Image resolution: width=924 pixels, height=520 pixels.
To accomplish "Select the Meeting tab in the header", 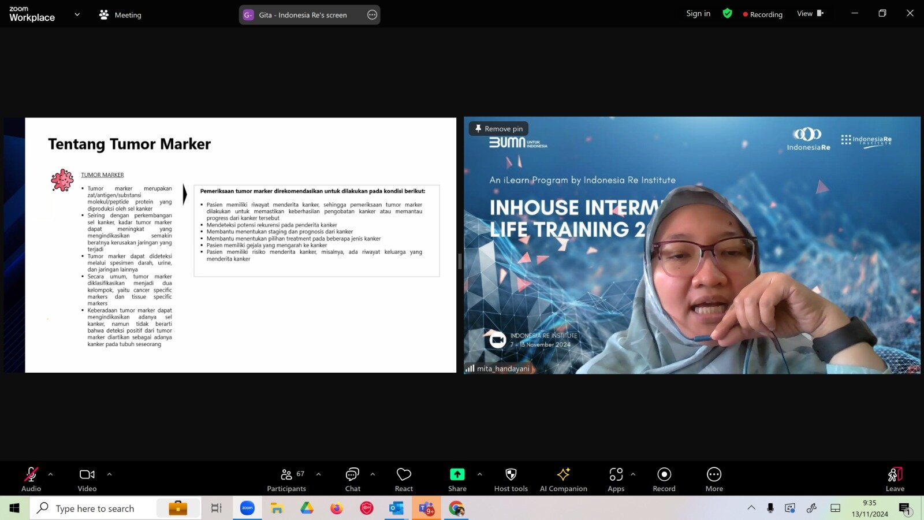I will click(x=120, y=15).
